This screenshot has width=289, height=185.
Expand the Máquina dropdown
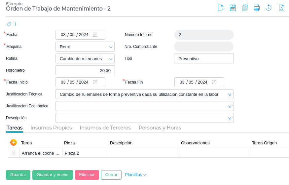coord(111,47)
